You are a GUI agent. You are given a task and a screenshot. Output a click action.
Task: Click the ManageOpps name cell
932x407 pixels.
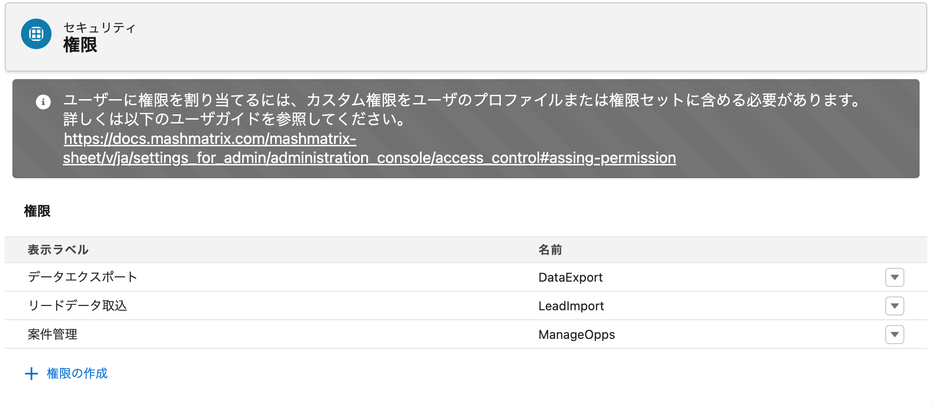(x=577, y=335)
